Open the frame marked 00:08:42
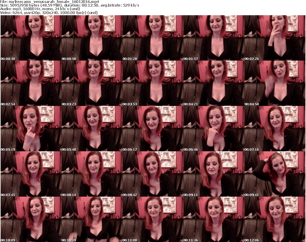 pos(152,174)
